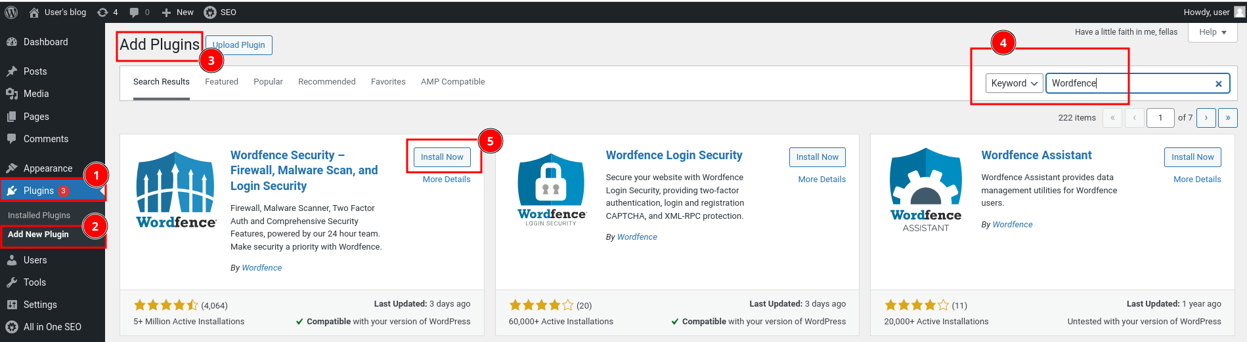Click the Wordfence Security plugin logo
This screenshot has width=1247, height=342.
[176, 189]
